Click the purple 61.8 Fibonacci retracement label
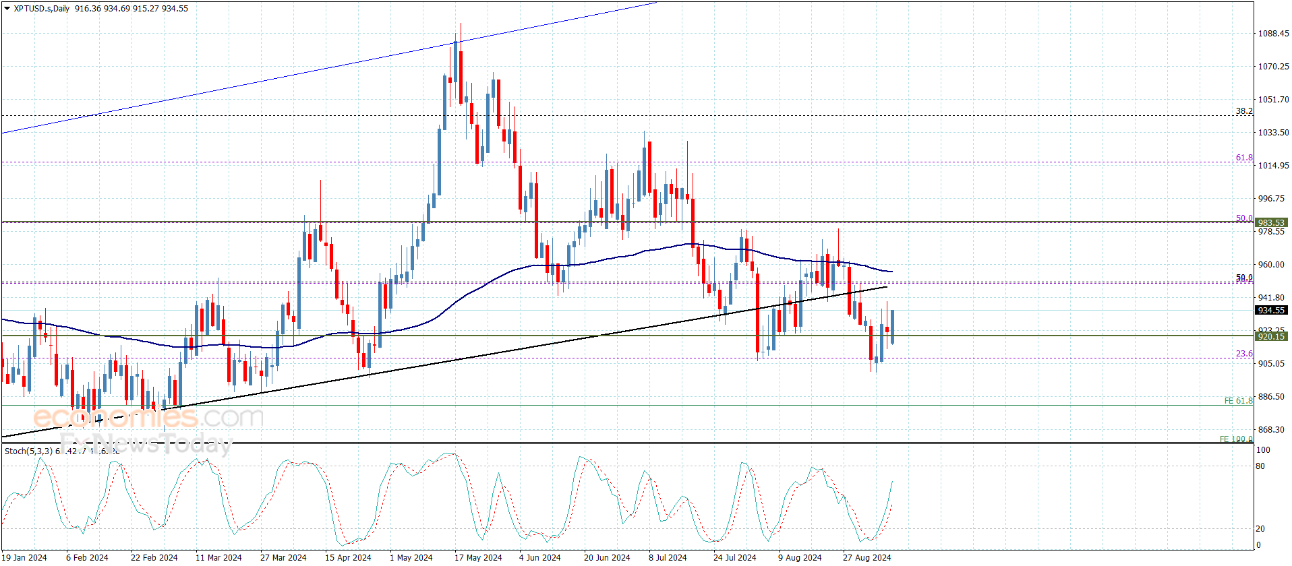1292x566 pixels. 1243,158
